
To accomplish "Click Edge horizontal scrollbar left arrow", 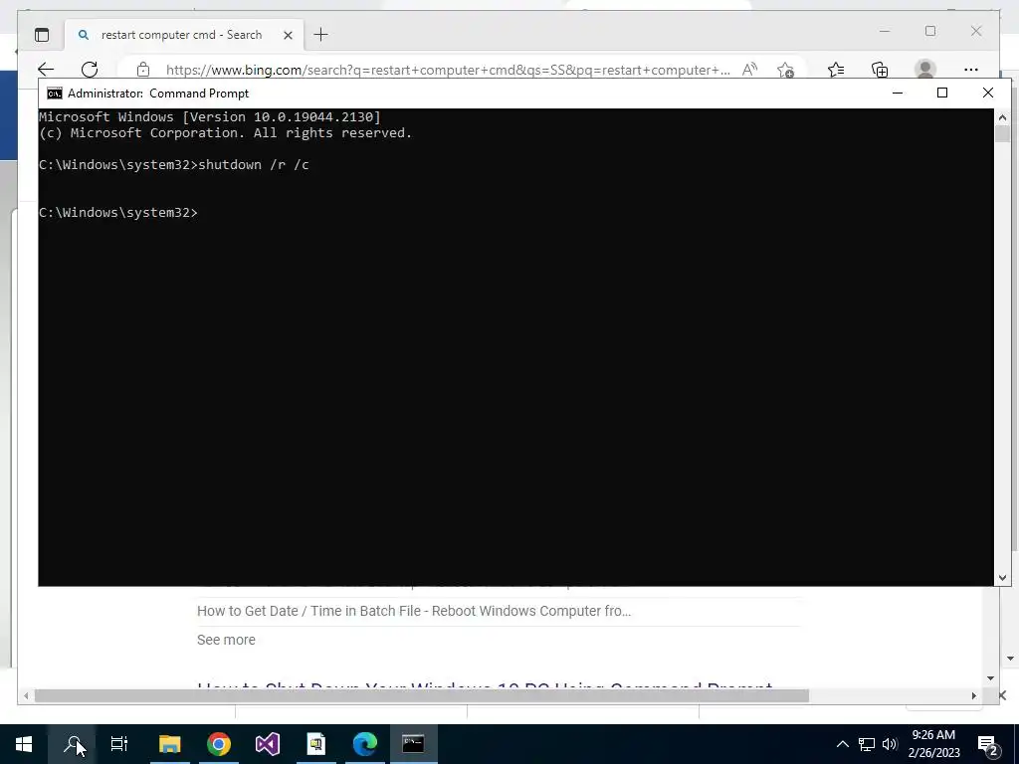I will coord(25,695).
